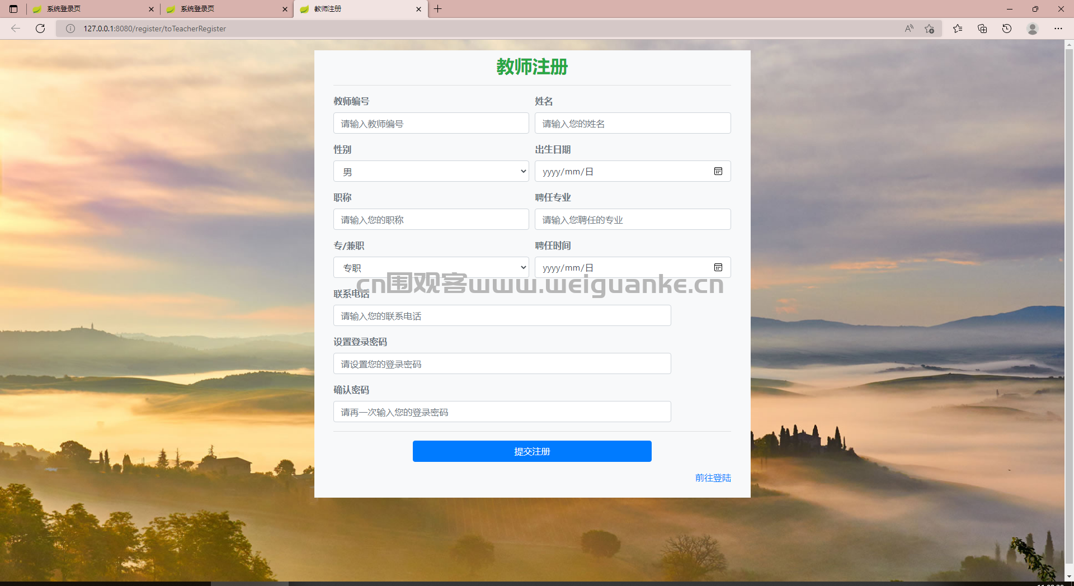Open the Favorites list icon

point(958,29)
